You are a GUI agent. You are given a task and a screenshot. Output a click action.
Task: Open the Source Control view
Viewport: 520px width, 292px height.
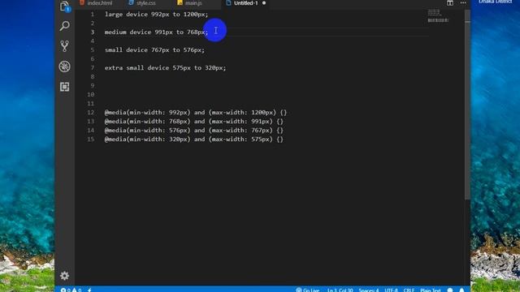[x=65, y=46]
